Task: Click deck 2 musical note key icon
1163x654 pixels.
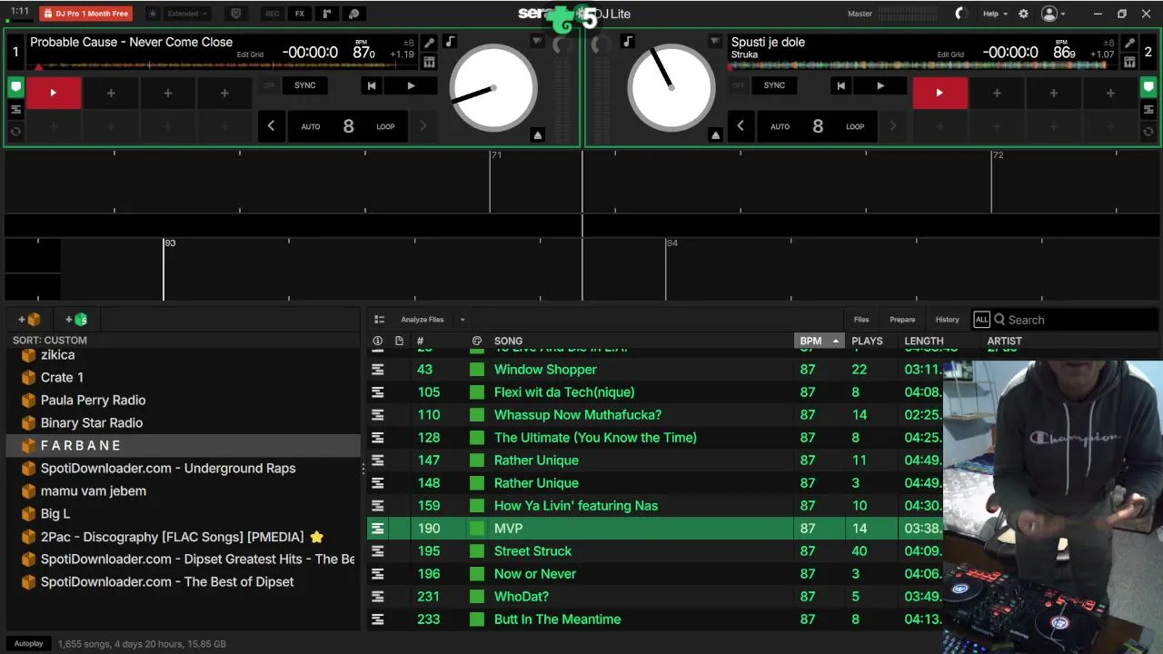Action: pos(628,42)
